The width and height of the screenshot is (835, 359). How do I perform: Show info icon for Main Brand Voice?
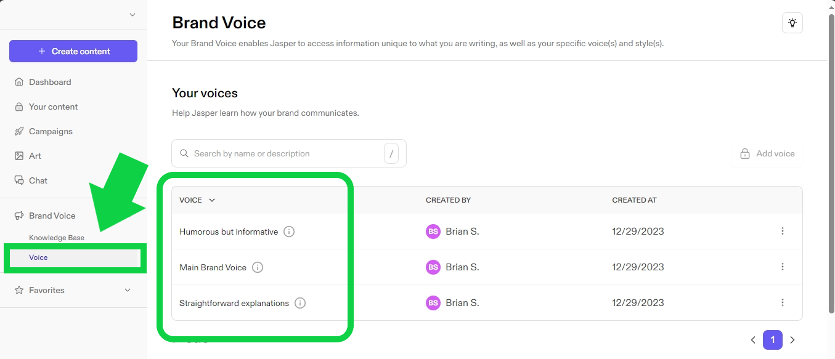point(258,267)
